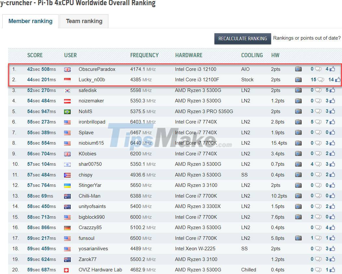
Task: Click South Korea flag beside safedisk
Action: [x=67, y=90]
